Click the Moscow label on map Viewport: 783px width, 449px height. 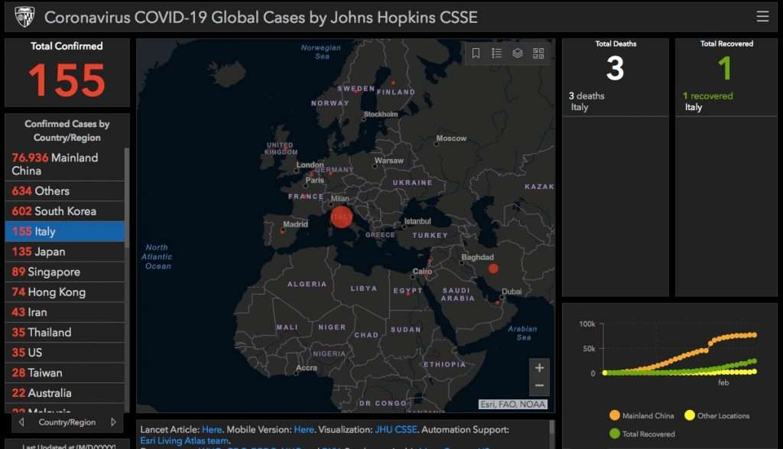pos(451,138)
